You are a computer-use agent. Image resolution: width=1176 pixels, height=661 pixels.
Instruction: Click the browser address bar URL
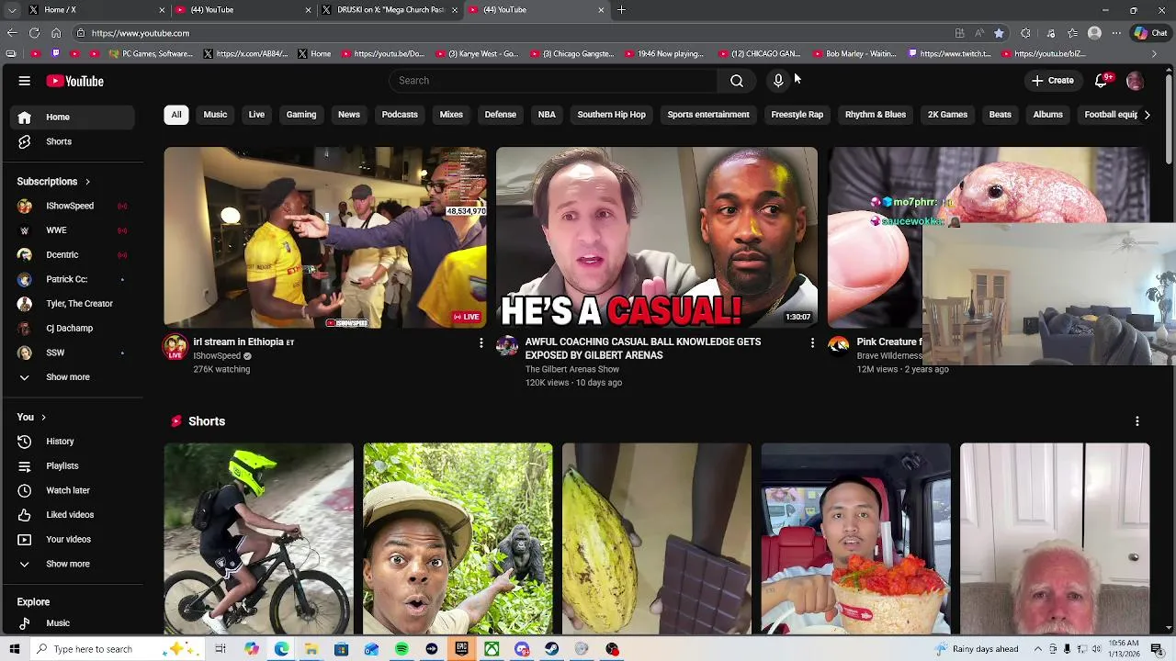[x=141, y=33]
